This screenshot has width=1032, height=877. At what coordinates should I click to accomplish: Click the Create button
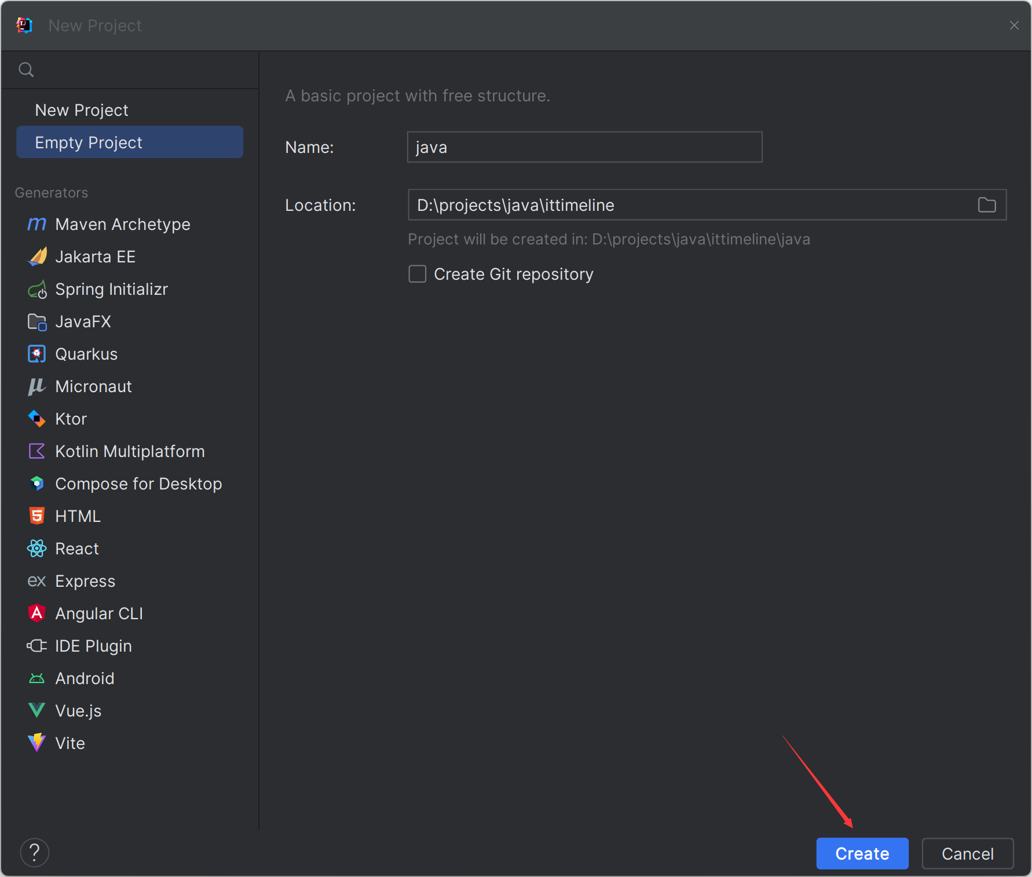pos(862,853)
